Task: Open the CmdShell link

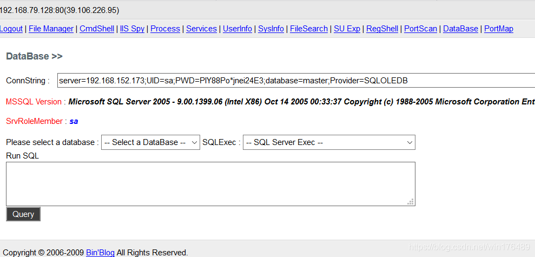Action: (x=97, y=29)
